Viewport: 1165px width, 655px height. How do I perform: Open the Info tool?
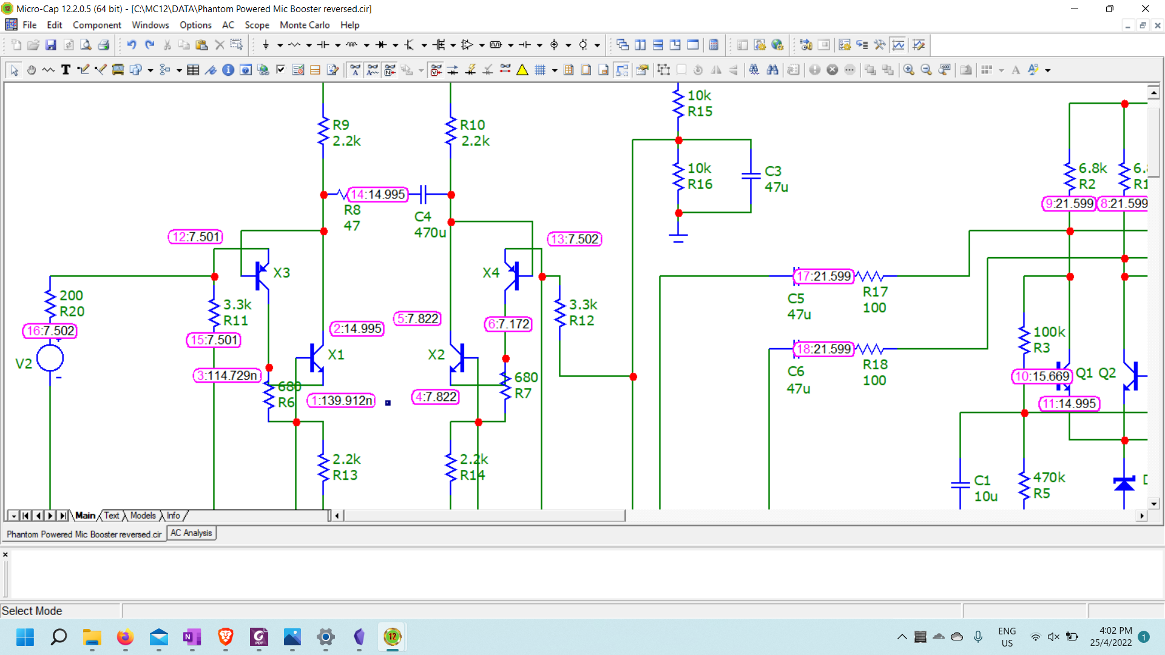[228, 70]
